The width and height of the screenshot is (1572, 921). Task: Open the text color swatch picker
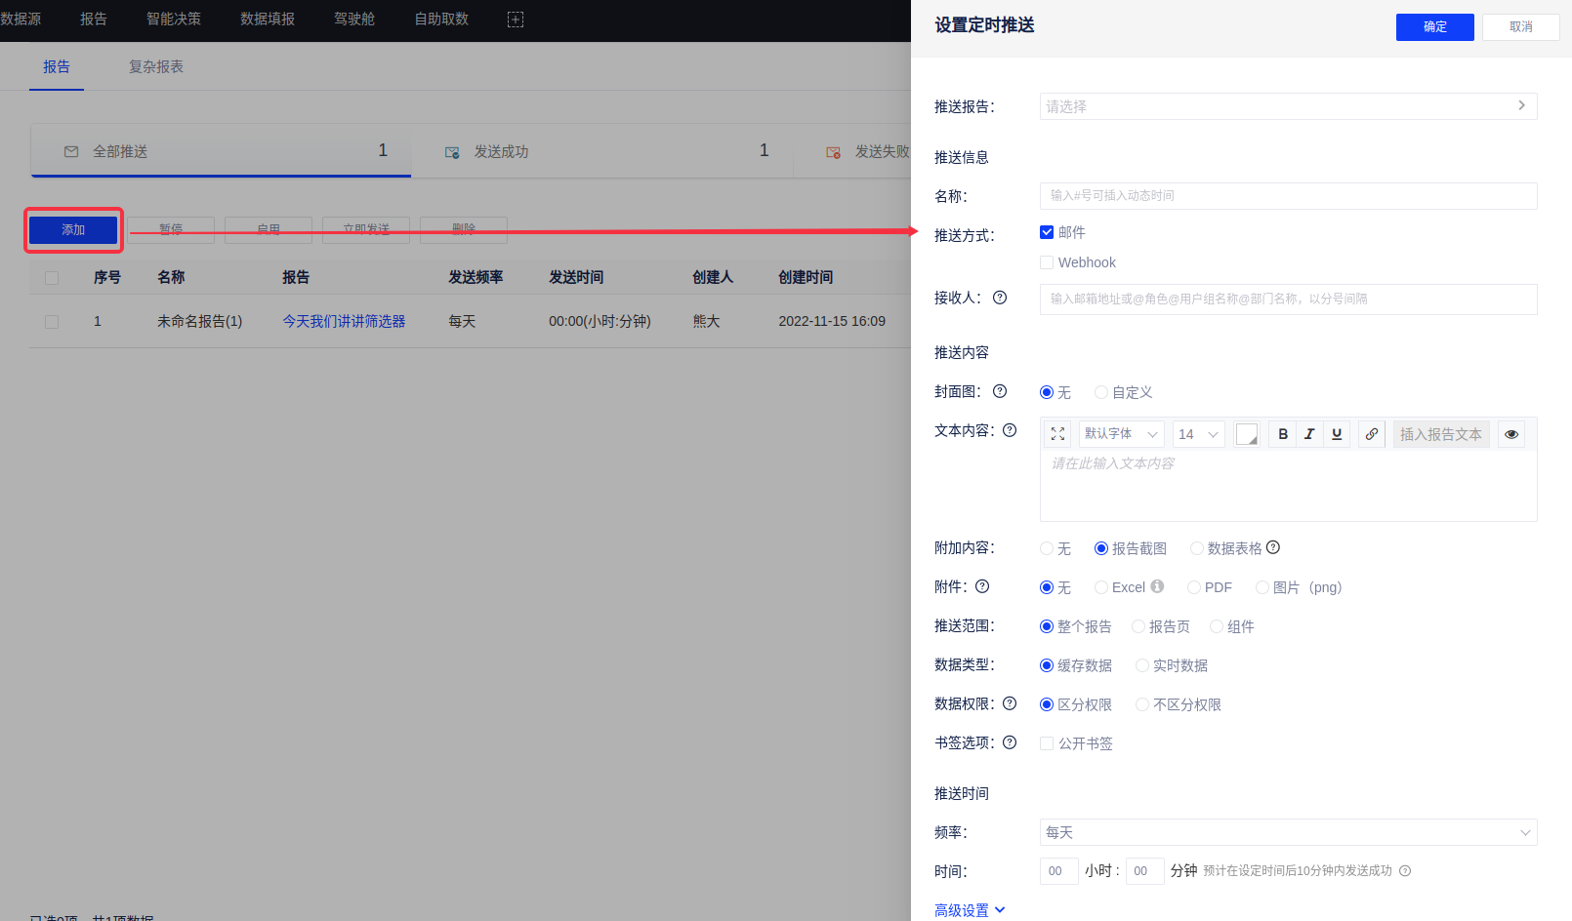click(x=1247, y=434)
